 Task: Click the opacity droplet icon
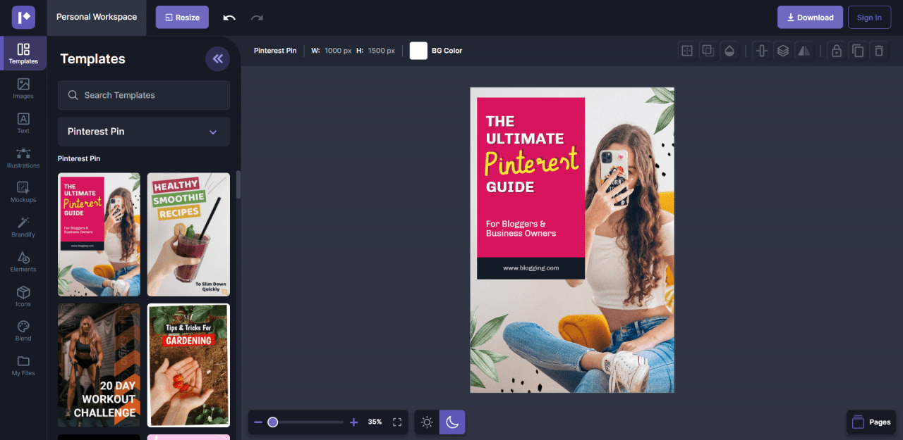(729, 51)
